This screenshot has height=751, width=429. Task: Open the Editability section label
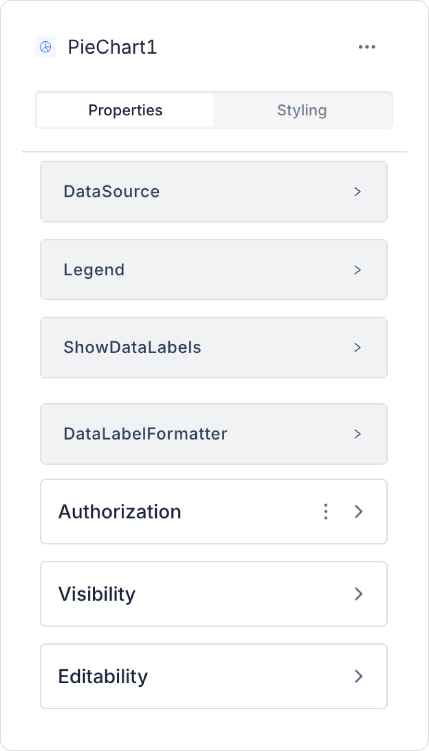pos(103,677)
